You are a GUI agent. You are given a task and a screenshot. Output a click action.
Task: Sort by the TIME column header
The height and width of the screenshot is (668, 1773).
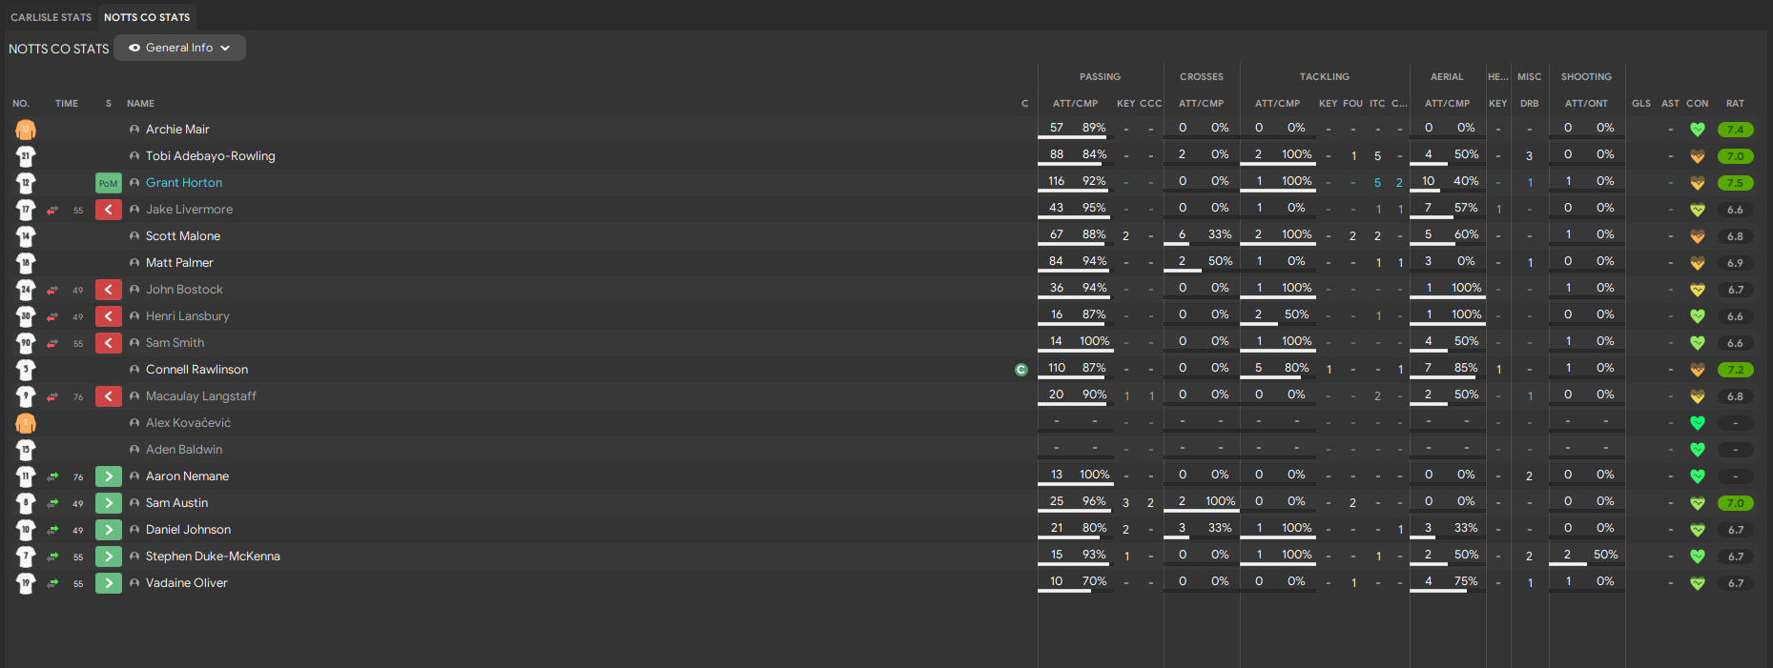coord(67,103)
